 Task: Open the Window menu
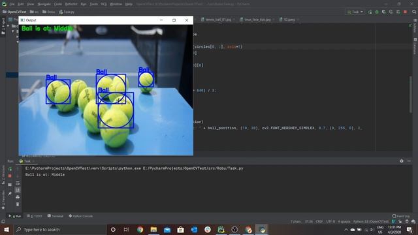tap(116, 5)
